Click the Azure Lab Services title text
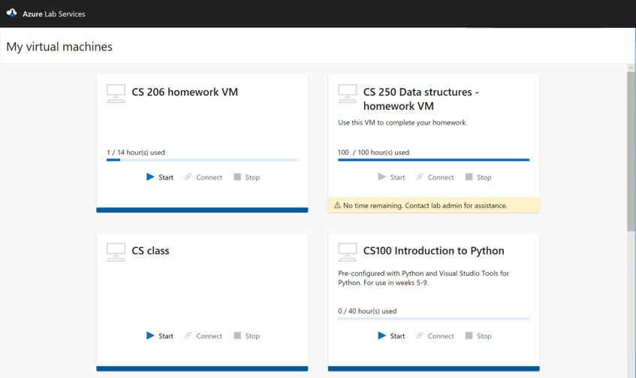636x378 pixels. [53, 14]
